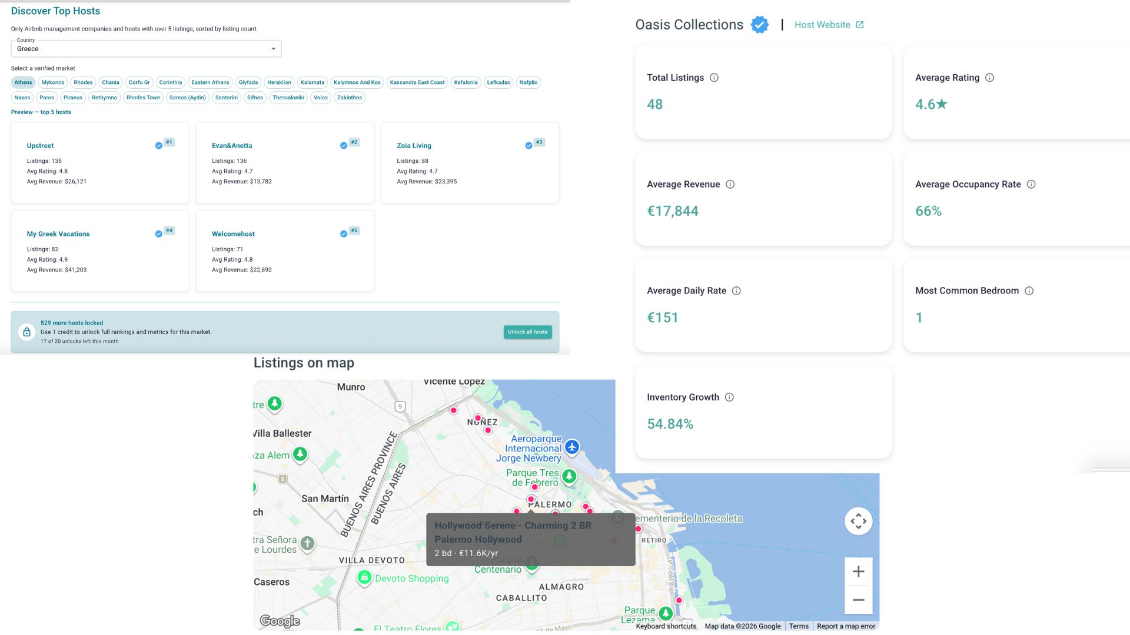Select the Paros market chip
The width and height of the screenshot is (1130, 635).
(x=46, y=98)
